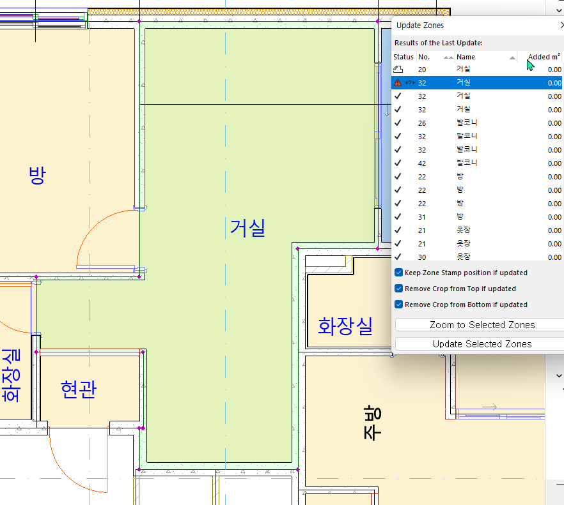Click the Added m² column header
564x505 pixels.
(544, 56)
